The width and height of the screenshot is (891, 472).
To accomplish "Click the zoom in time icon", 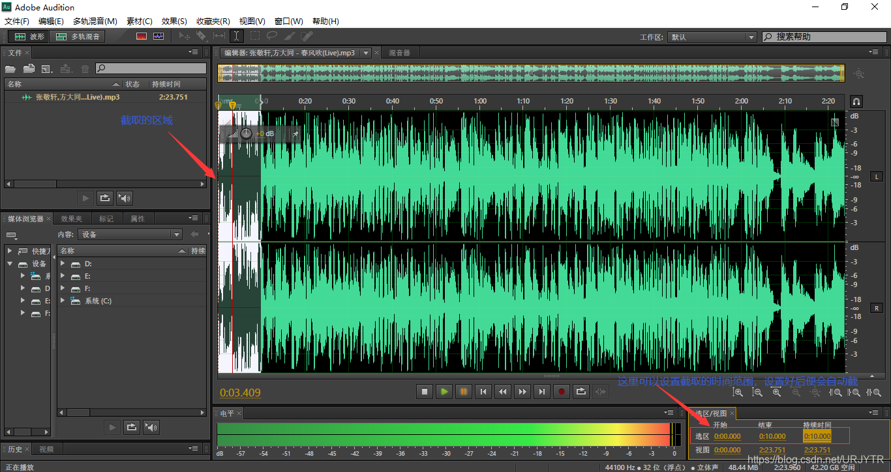I will pyautogui.click(x=777, y=392).
